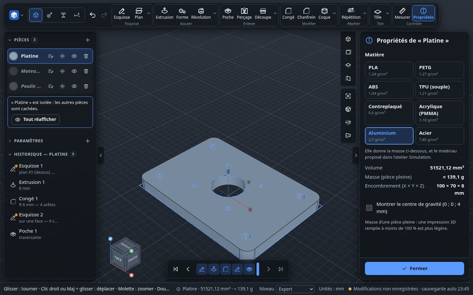The width and height of the screenshot is (473, 295).
Task: Click the blue timeline position marker
Action: [x=258, y=269]
